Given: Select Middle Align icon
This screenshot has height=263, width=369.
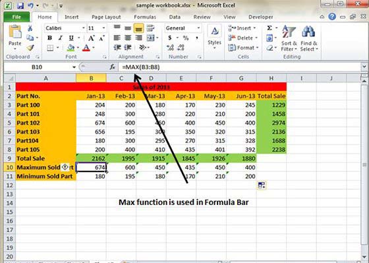Looking at the screenshot, I should coord(128,28).
